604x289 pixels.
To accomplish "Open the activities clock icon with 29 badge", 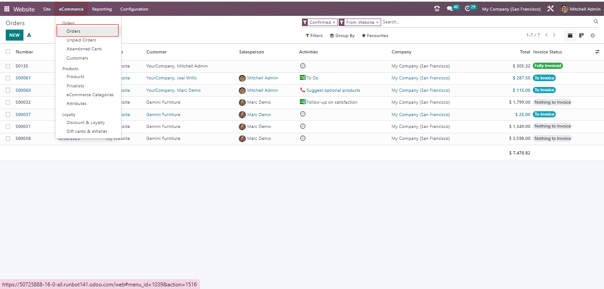I will [x=468, y=9].
